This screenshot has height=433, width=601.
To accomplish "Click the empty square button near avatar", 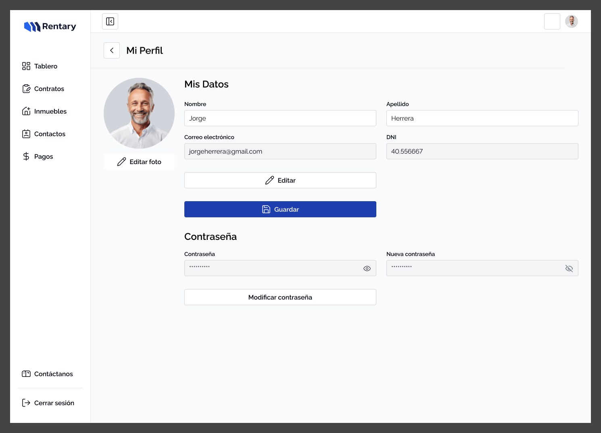I will click(x=552, y=21).
